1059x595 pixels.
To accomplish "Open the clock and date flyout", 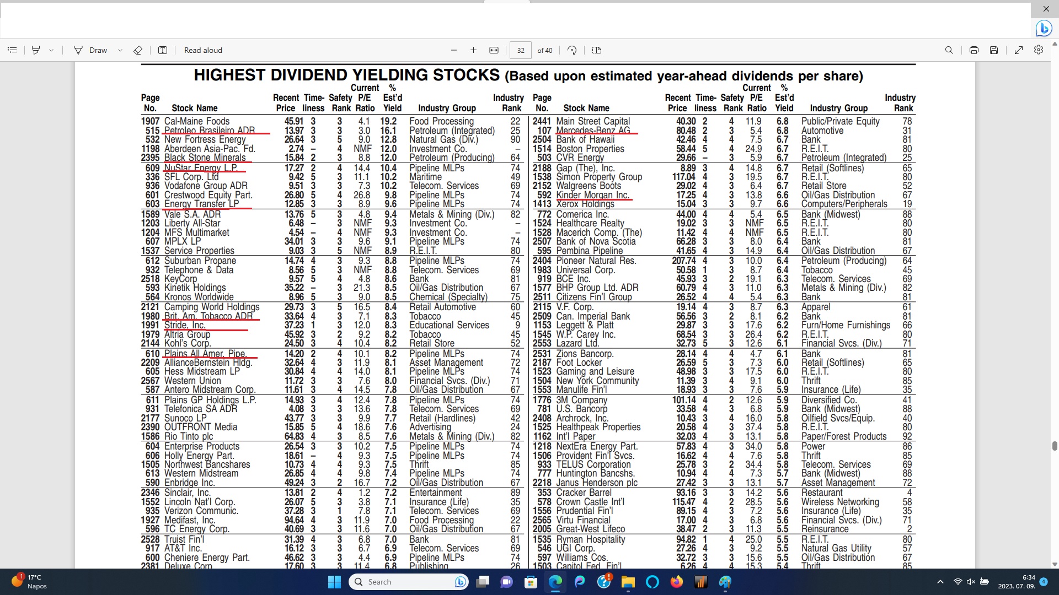I will pyautogui.click(x=1016, y=582).
